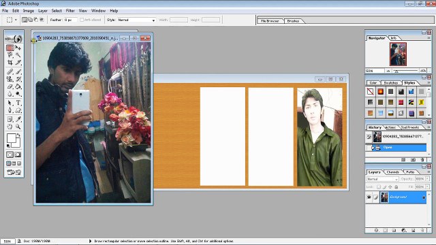Viewport: 436px width, 245px height.
Task: Switch to the Channels tab
Action: pos(392,172)
